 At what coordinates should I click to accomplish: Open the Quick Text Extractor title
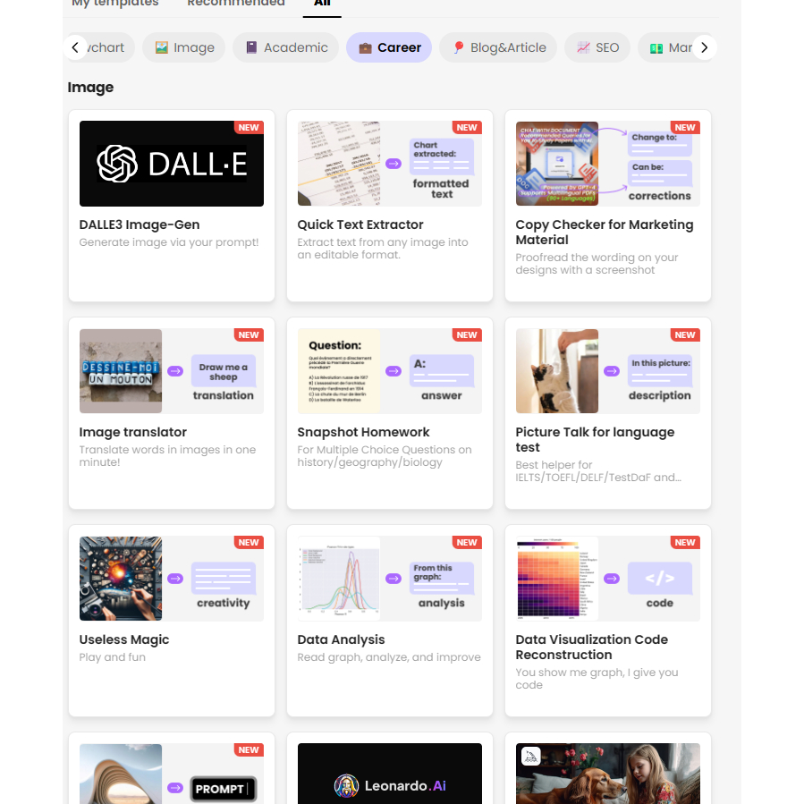(x=360, y=224)
